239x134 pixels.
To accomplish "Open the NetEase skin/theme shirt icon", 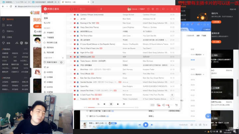I will click(x=148, y=9).
